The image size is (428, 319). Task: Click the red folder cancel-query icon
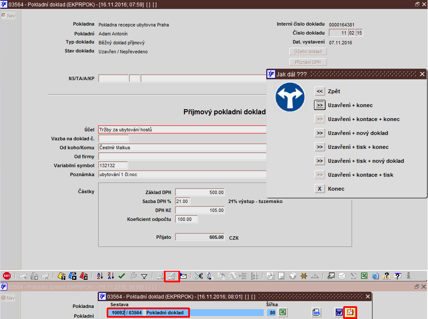[x=84, y=276]
